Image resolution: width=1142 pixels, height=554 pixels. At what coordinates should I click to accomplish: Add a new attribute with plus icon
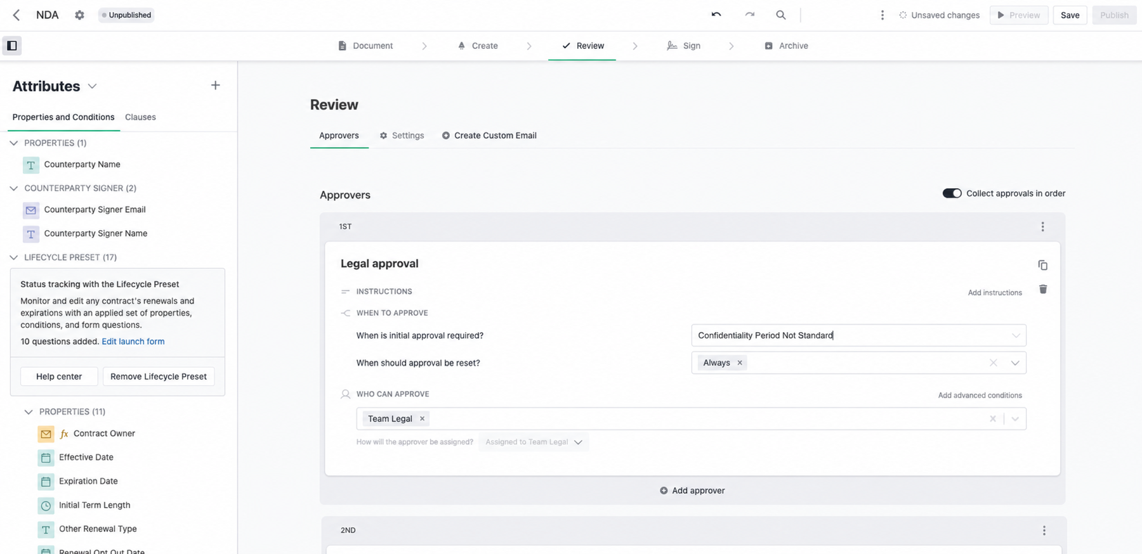pyautogui.click(x=216, y=86)
